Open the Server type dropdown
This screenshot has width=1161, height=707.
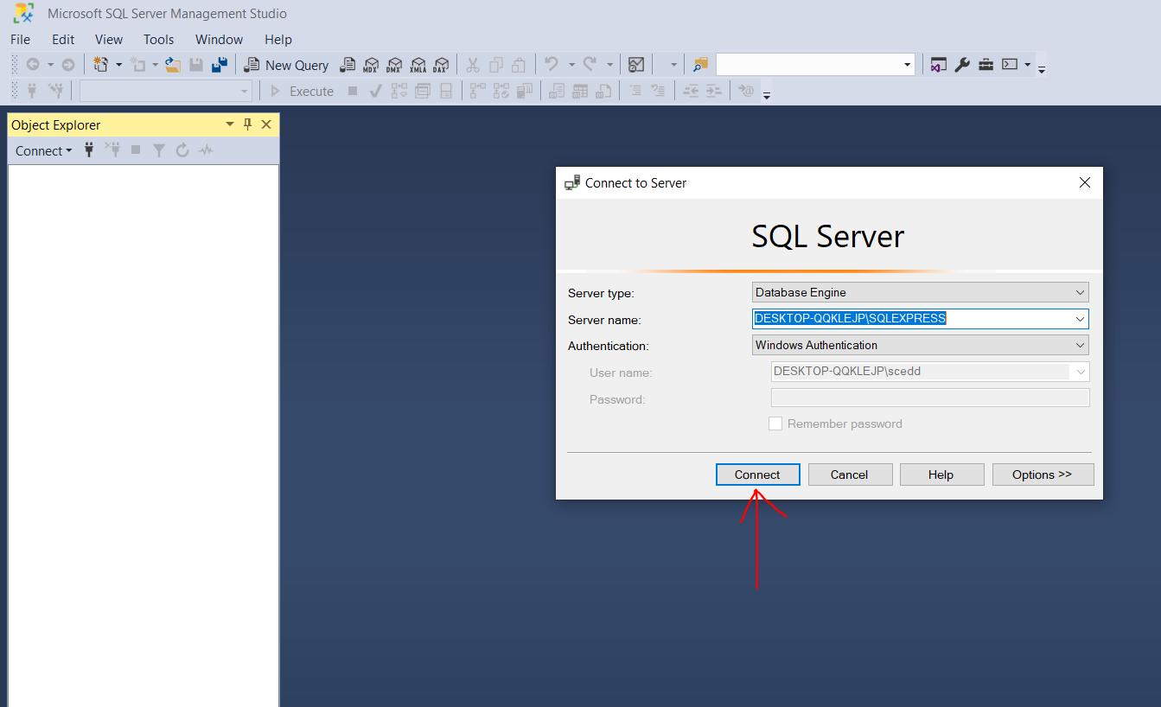(1080, 292)
